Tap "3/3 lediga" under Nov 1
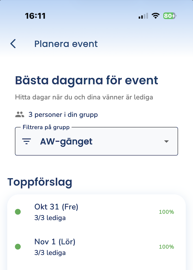The width and height of the screenshot is (193, 270). (x=50, y=253)
